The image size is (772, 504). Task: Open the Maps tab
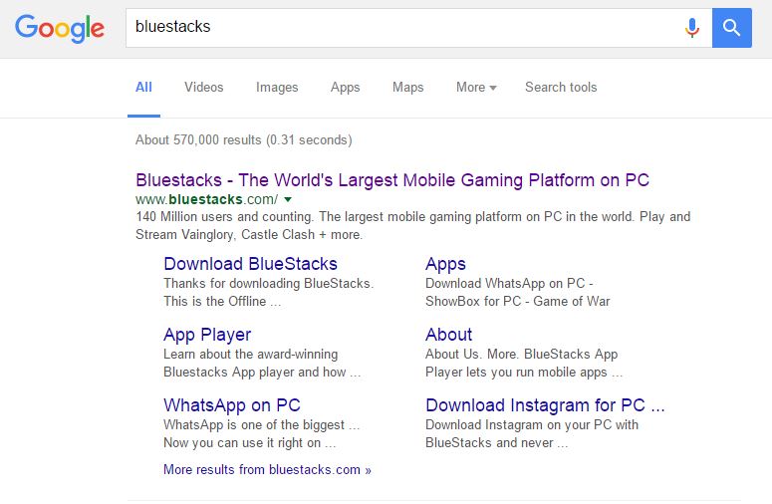[407, 87]
